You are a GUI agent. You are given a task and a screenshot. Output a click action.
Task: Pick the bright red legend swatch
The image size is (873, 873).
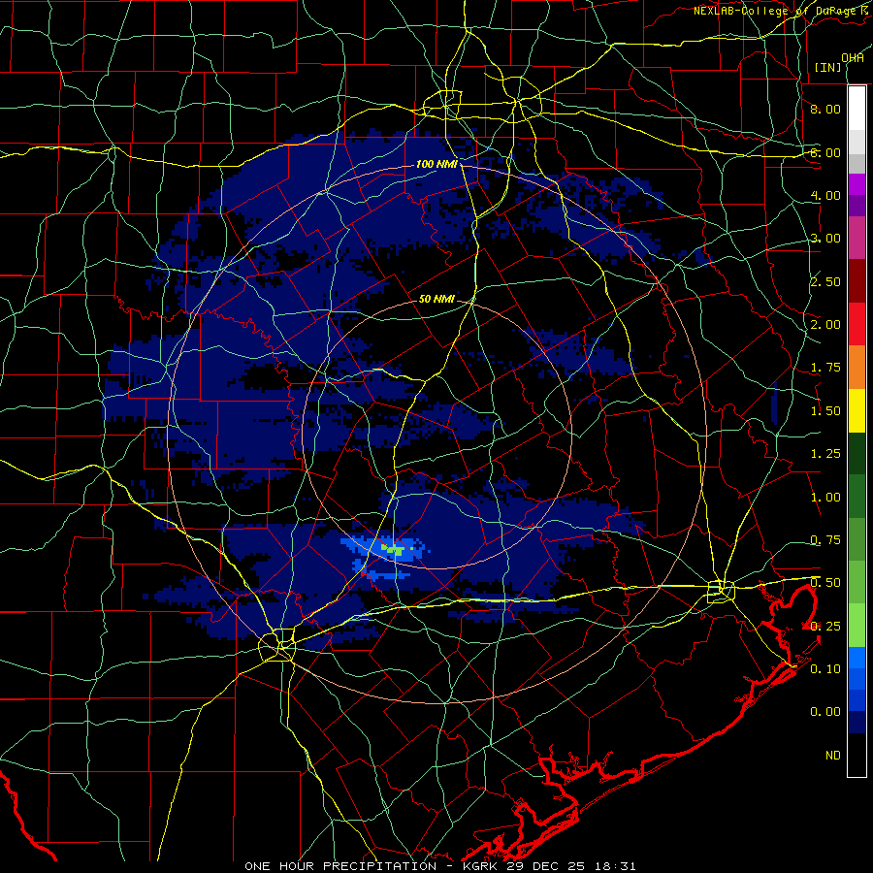pos(857,324)
